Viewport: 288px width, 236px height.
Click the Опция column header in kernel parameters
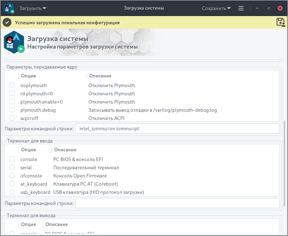[x=28, y=76]
